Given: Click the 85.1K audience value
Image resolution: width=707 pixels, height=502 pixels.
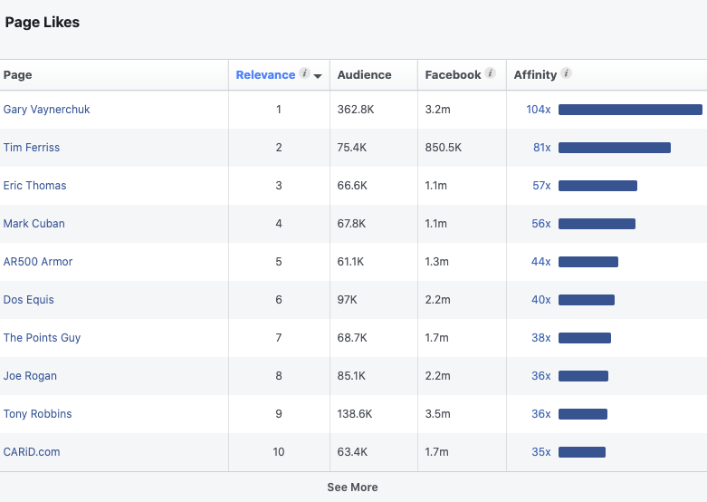Looking at the screenshot, I should pos(352,376).
